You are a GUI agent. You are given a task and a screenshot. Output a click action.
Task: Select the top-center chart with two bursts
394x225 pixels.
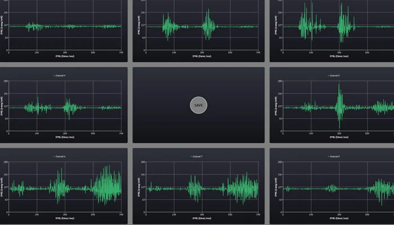point(198,30)
